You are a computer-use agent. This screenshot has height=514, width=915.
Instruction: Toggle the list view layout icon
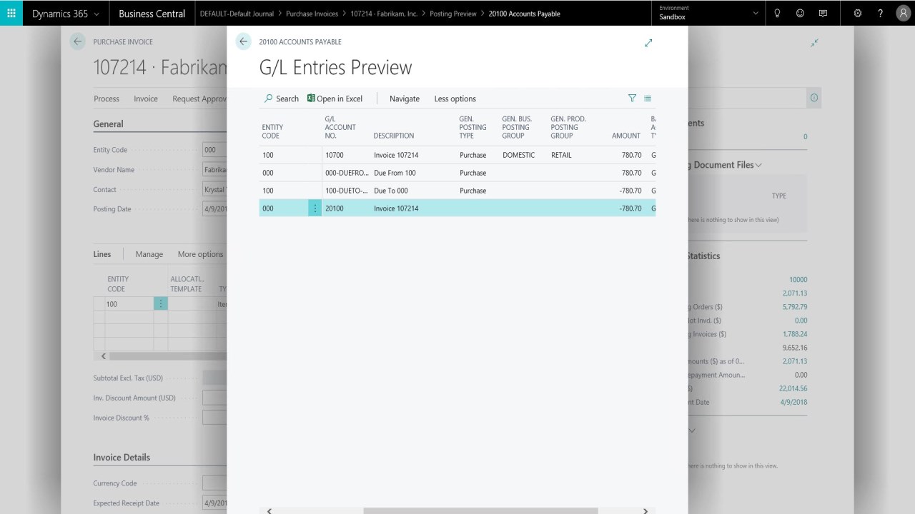648,99
